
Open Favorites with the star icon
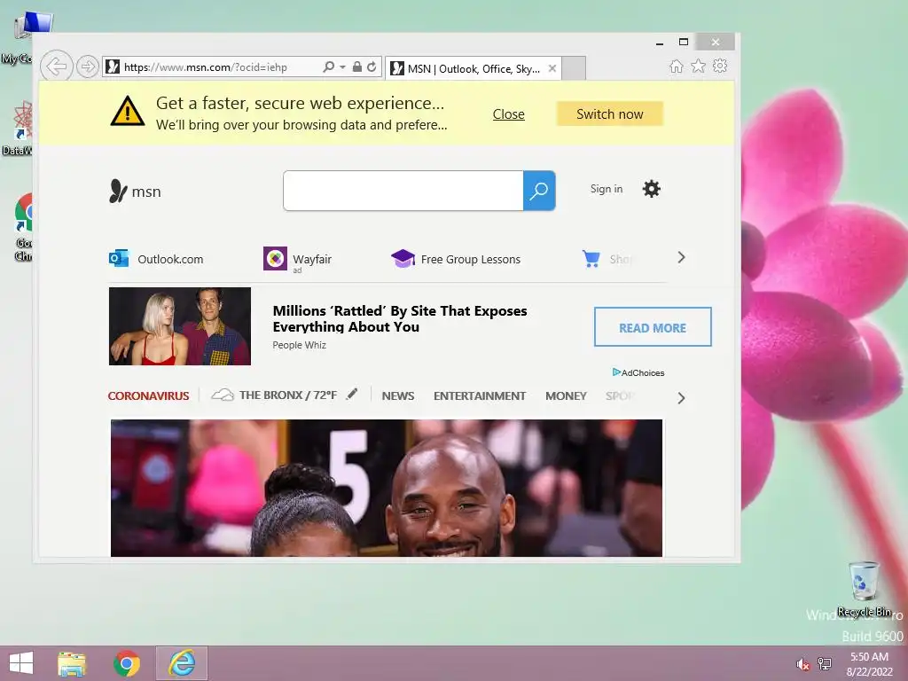[699, 66]
